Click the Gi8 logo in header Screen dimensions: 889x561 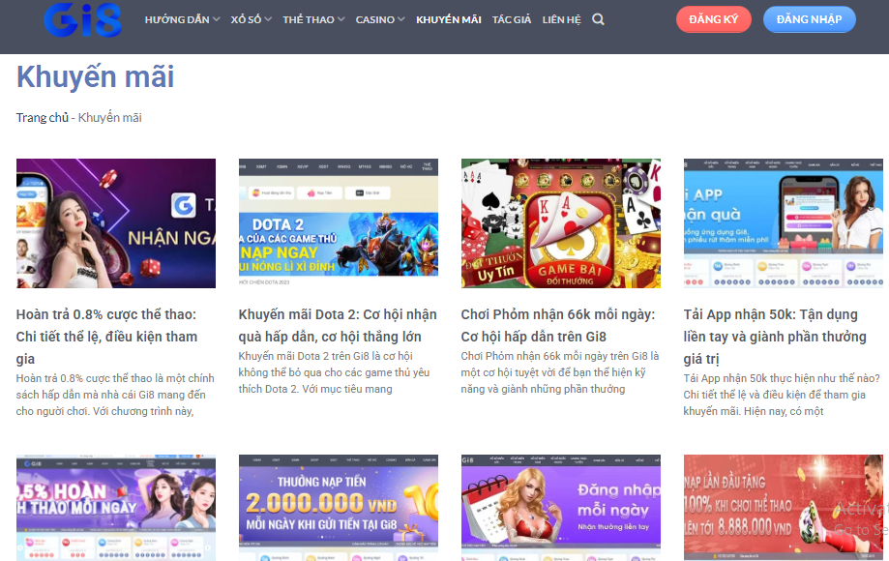tap(83, 19)
